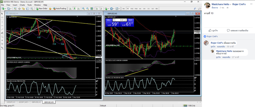Click the BUY button on GBPUSD chart
Image resolution: width=255 pixels, height=107 pixels.
pyautogui.click(x=130, y=20)
